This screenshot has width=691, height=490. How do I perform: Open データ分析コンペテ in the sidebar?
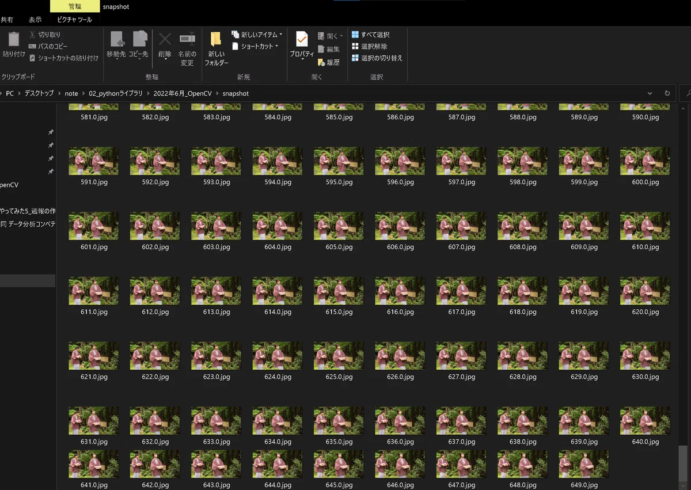(28, 224)
